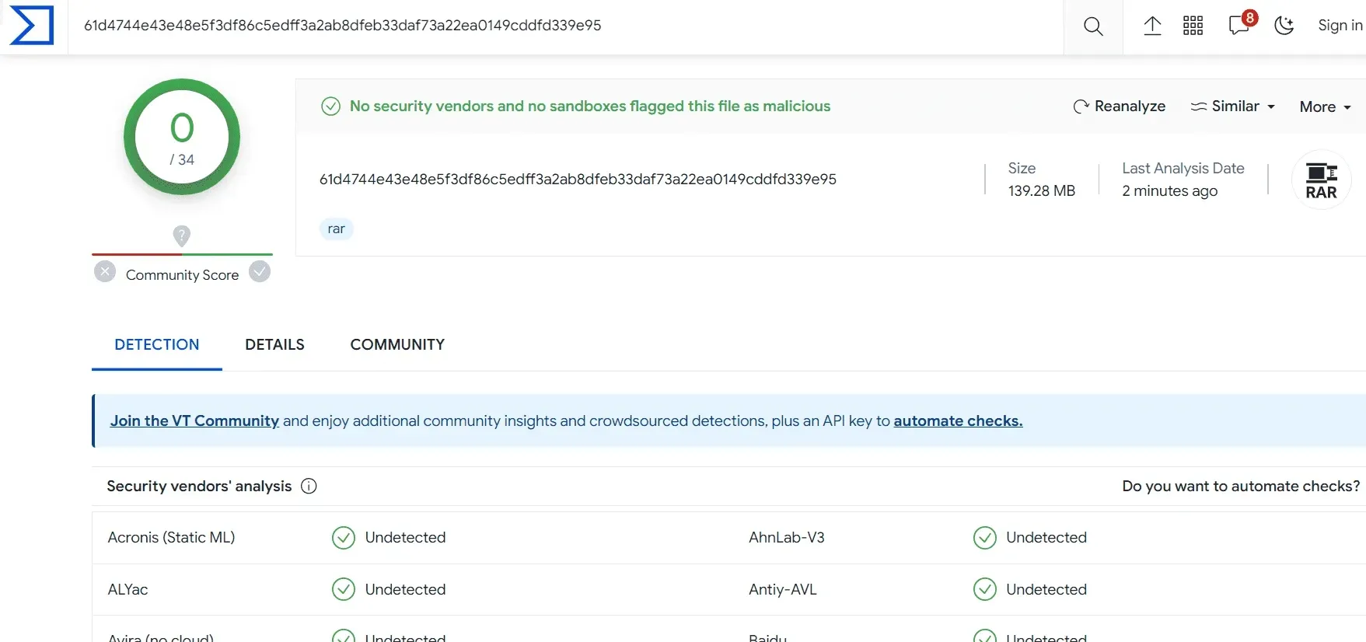1366x642 pixels.
Task: Switch to the DETAILS tab
Action: pos(274,344)
